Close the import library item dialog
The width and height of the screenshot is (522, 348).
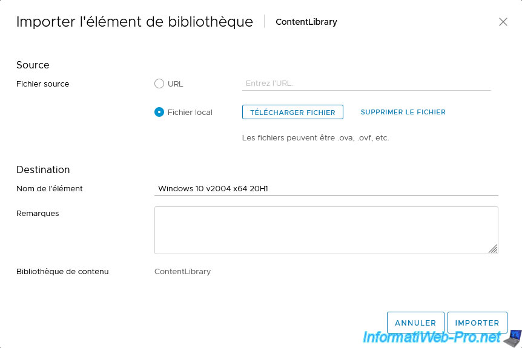503,22
